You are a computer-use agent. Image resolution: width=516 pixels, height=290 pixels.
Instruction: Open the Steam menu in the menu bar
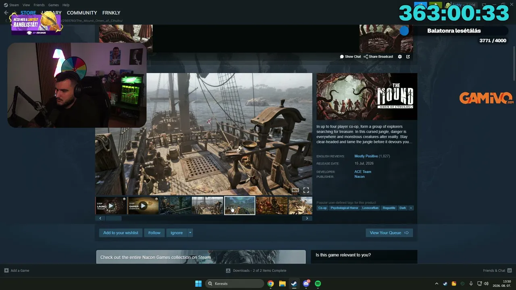(11, 5)
